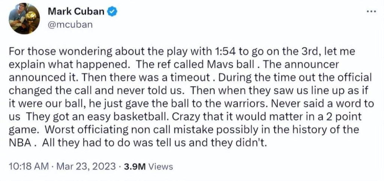Open Mark Cuban's profile picture
The height and width of the screenshot is (181, 384).
[x=24, y=18]
